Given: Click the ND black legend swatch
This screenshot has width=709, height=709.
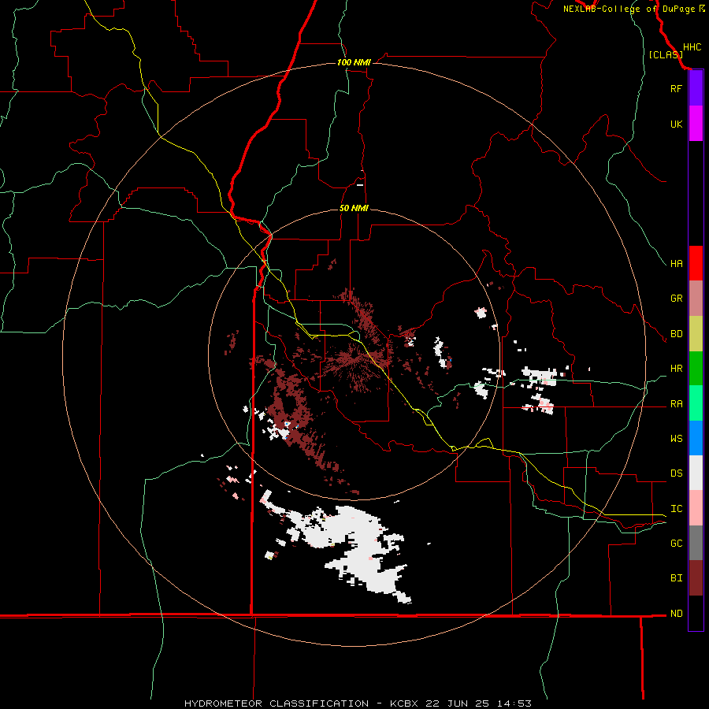Looking at the screenshot, I should (x=696, y=613).
